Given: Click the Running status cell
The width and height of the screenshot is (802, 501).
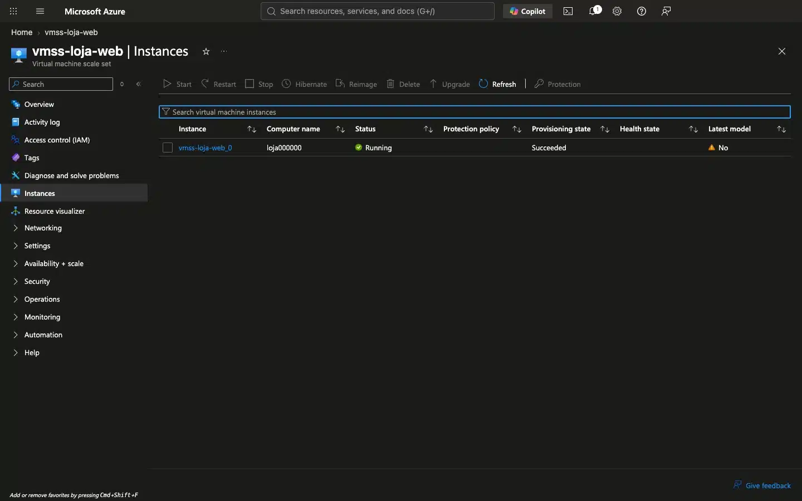Looking at the screenshot, I should pyautogui.click(x=374, y=148).
